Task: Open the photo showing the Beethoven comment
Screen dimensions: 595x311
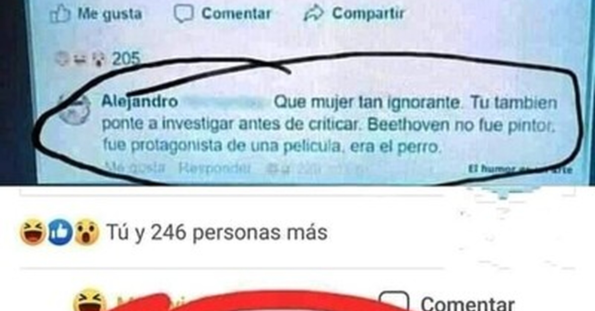Action: point(297,92)
